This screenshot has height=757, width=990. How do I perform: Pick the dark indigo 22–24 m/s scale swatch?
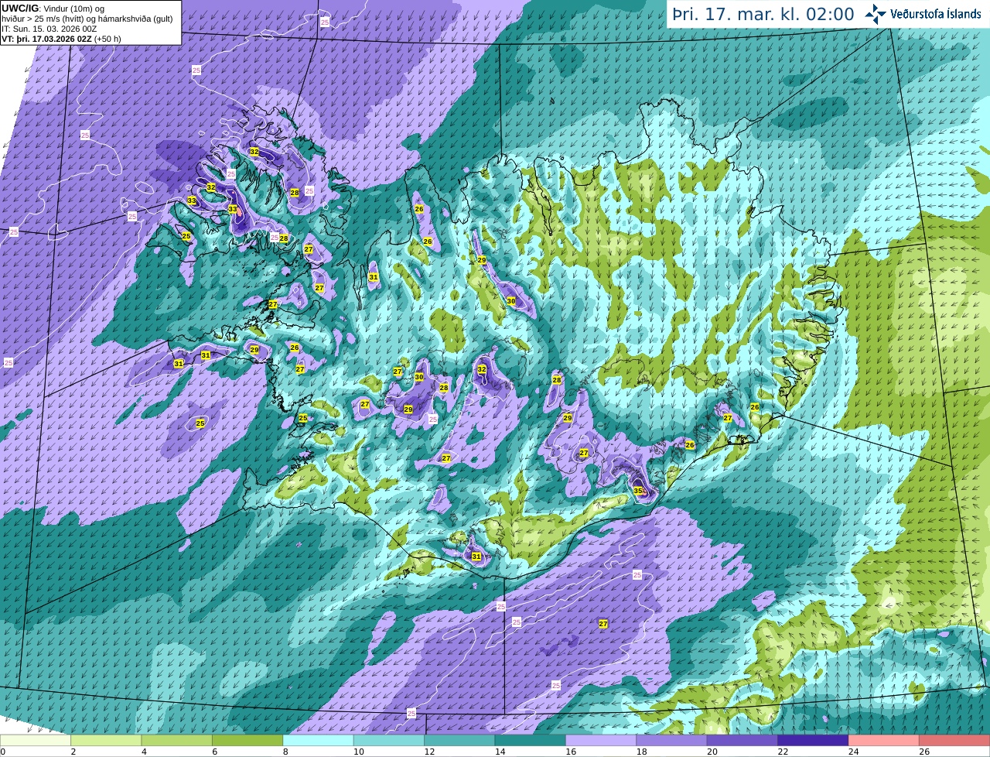tap(814, 740)
